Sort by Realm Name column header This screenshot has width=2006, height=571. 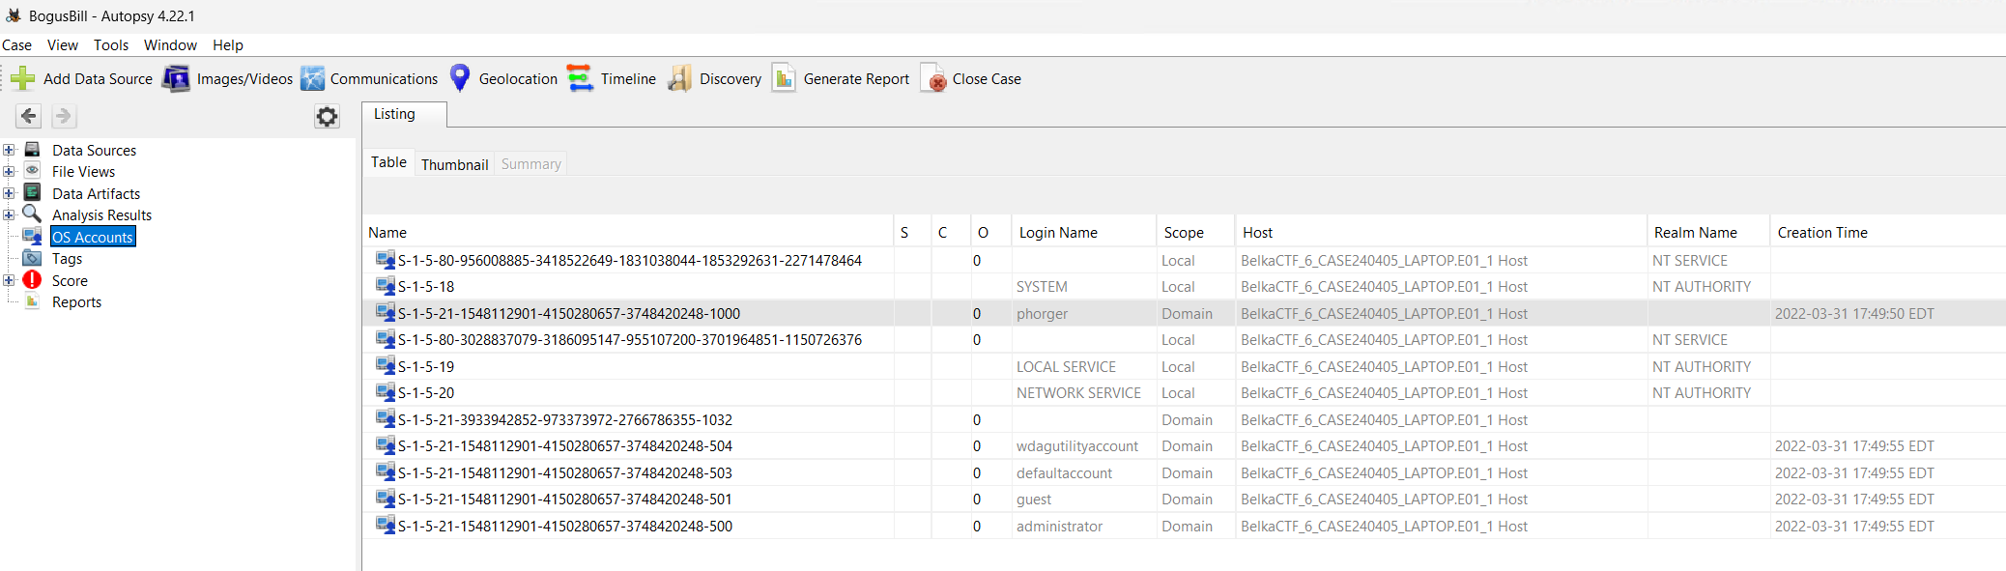tap(1708, 233)
